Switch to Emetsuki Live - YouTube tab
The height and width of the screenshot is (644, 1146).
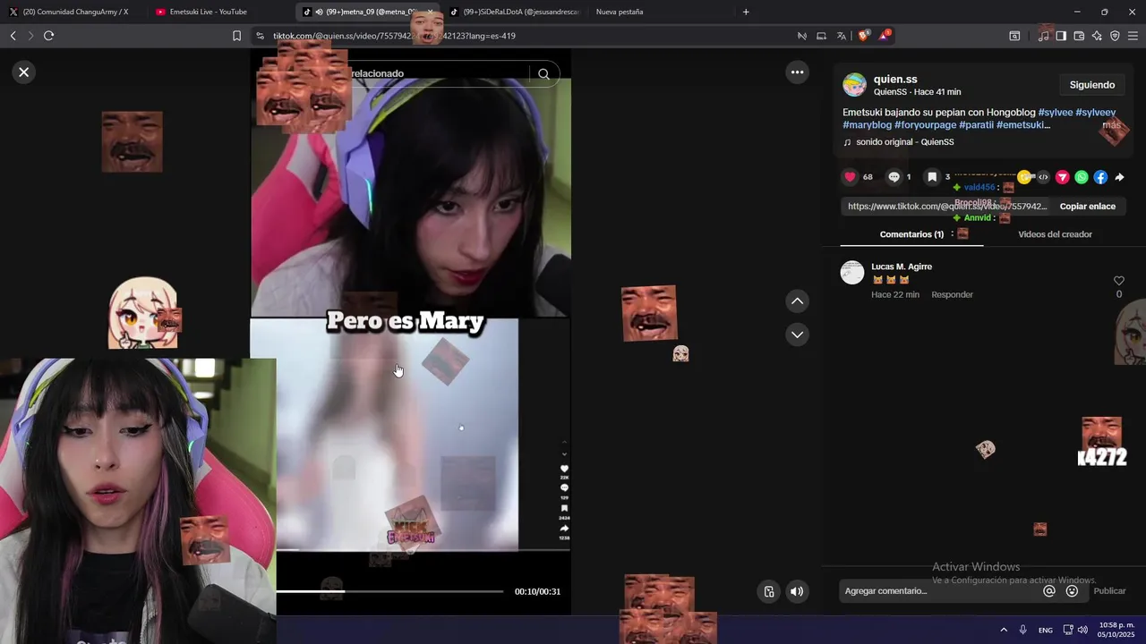click(x=208, y=12)
